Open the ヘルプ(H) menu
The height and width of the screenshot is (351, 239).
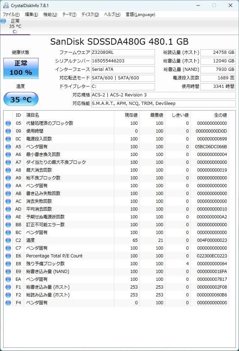[x=112, y=15]
